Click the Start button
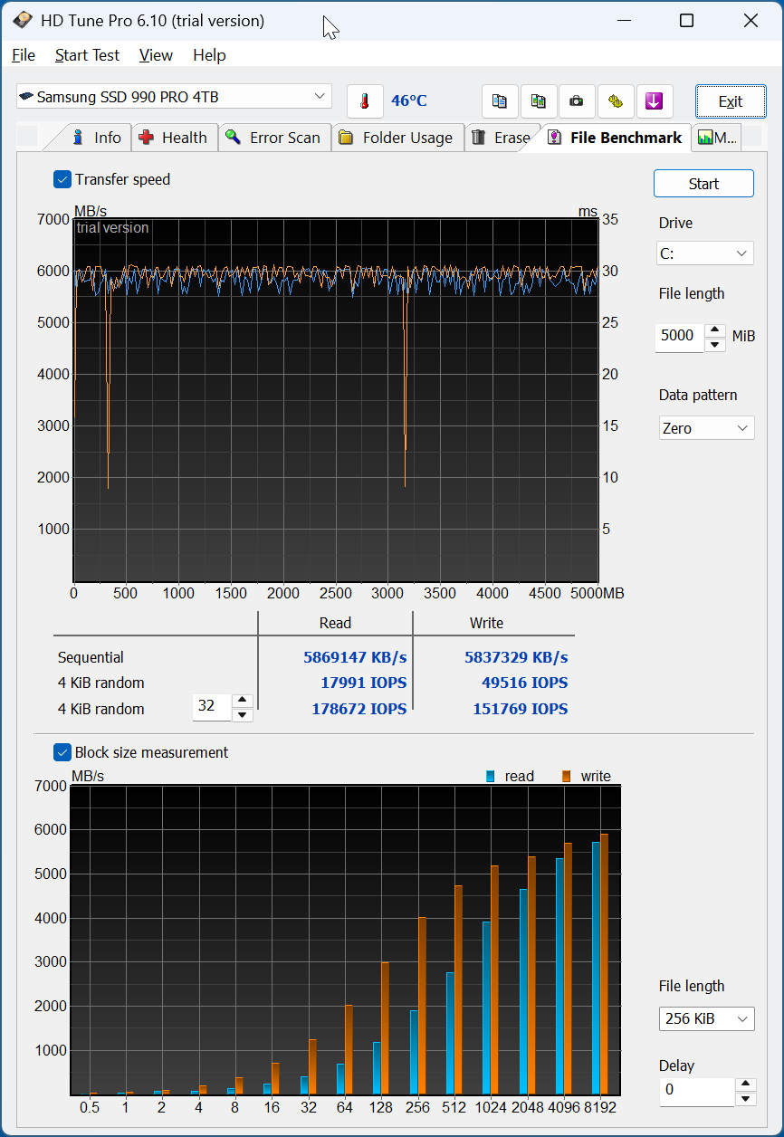The height and width of the screenshot is (1137, 784). tap(703, 184)
